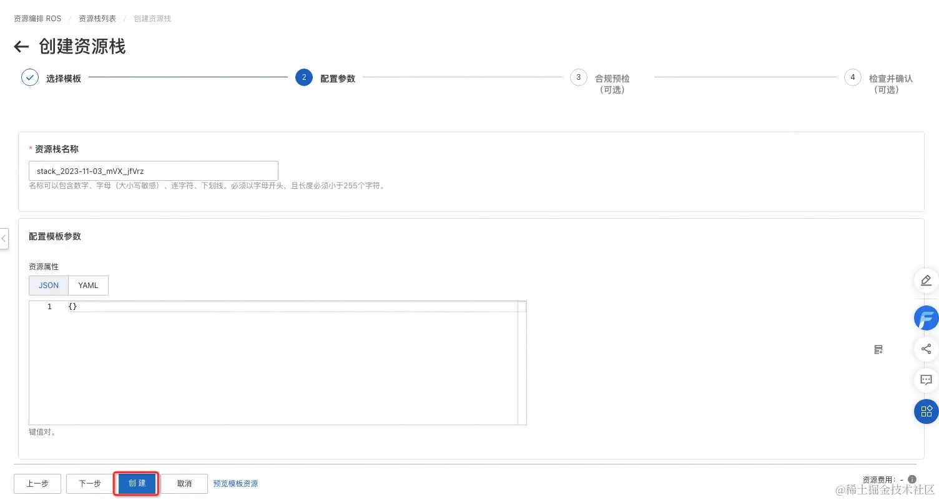Open the share floating icon
This screenshot has height=500, width=939.
coord(926,349)
